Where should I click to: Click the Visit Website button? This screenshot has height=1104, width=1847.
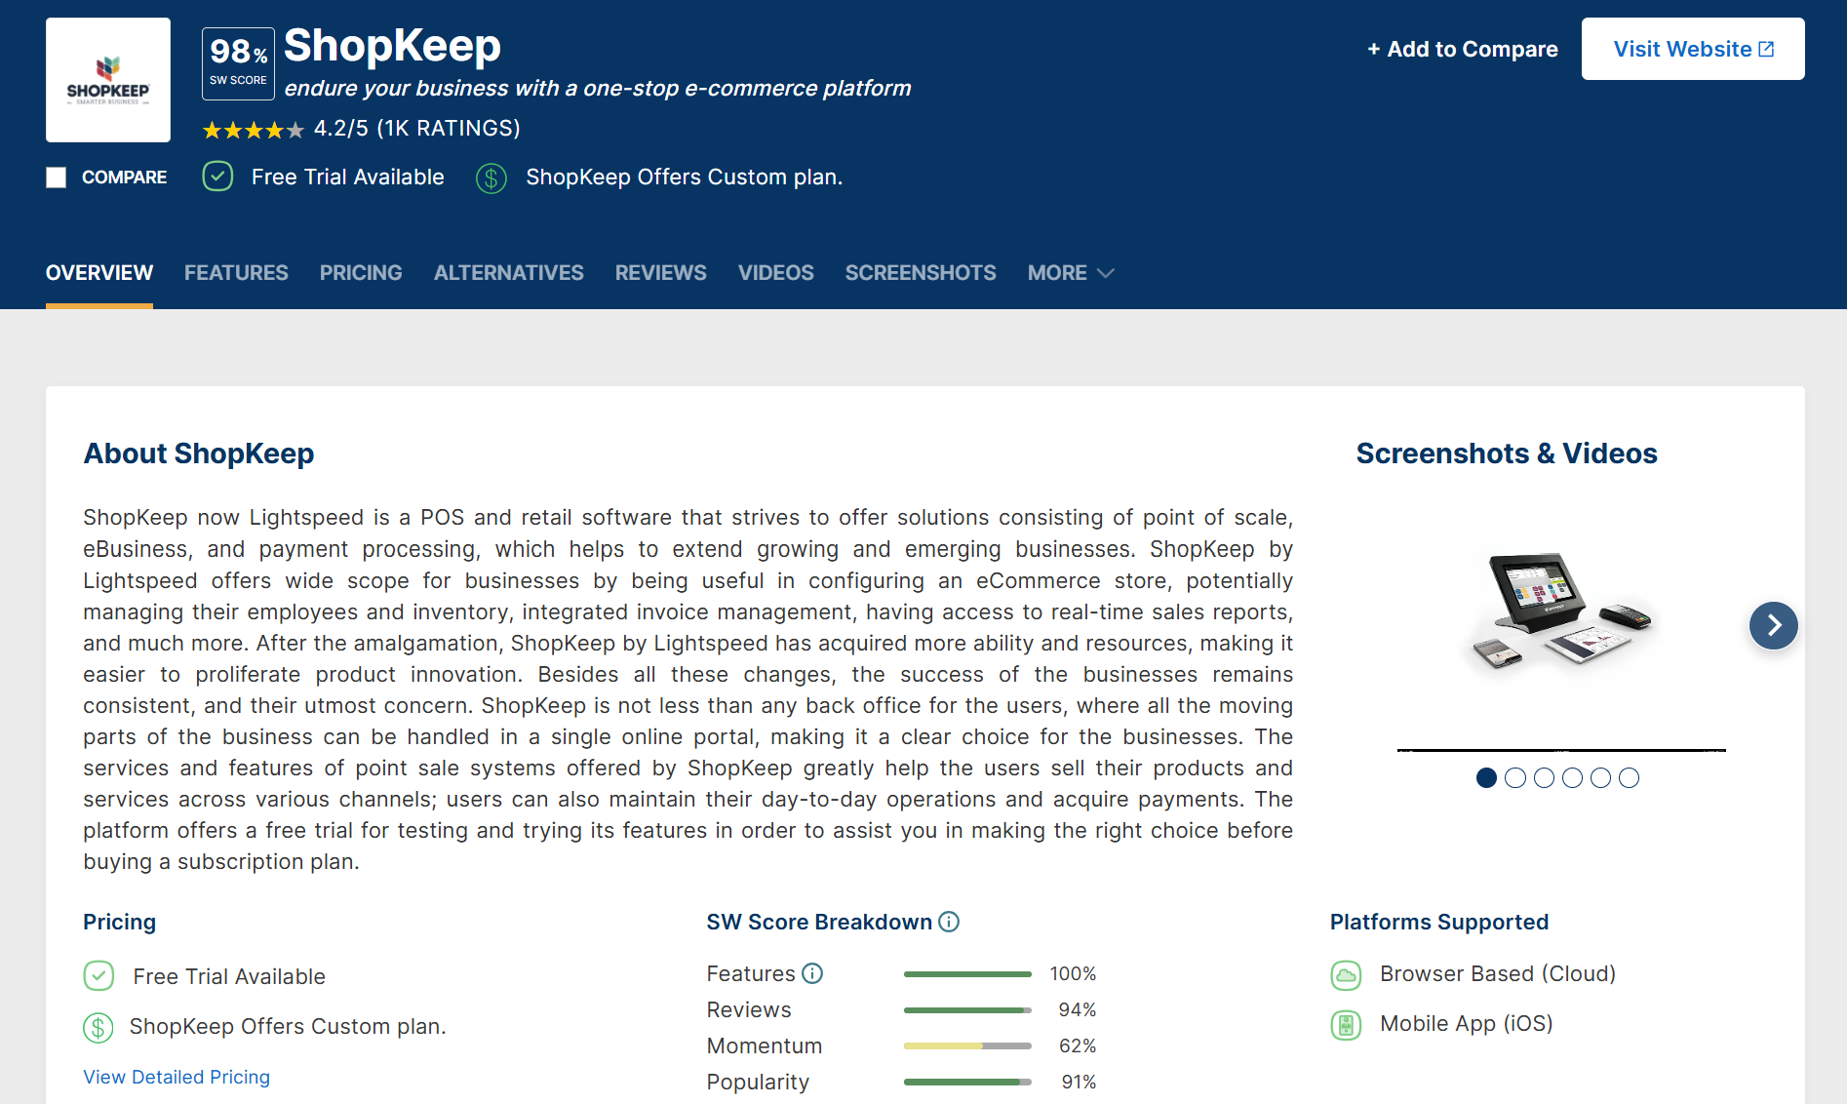(x=1693, y=49)
